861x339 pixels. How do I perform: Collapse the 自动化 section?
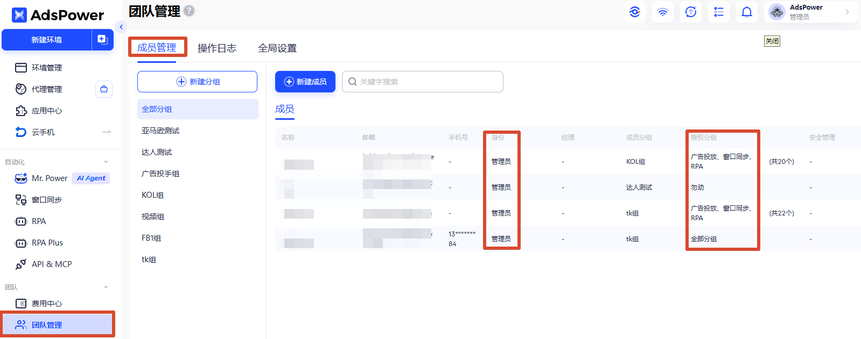tap(106, 162)
